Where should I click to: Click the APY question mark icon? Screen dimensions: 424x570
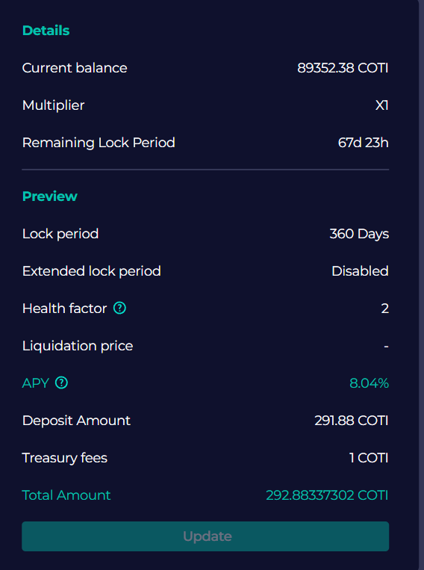[x=61, y=382]
